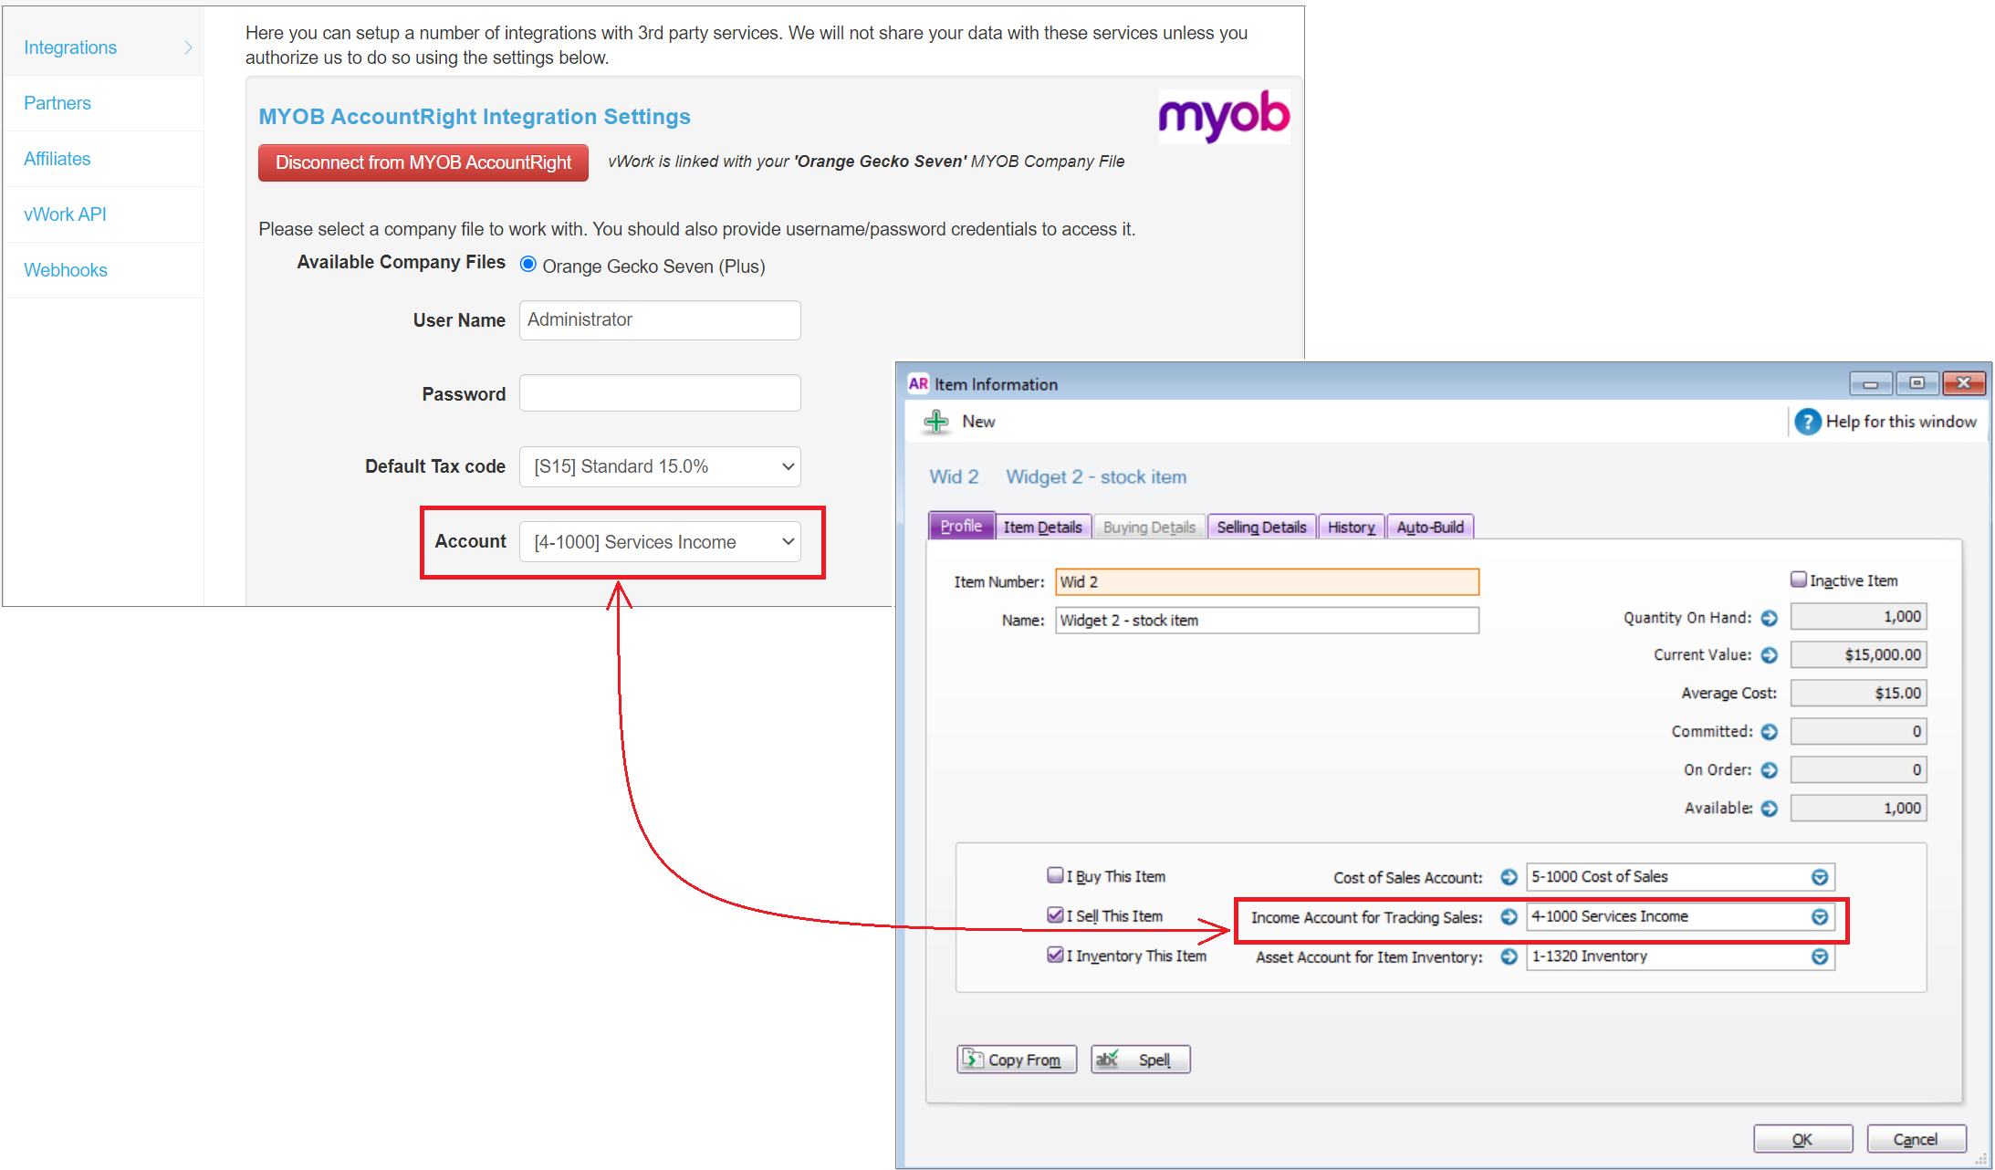Click the Item Number field
Viewport: 1995px width, 1170px height.
[x=1267, y=582]
